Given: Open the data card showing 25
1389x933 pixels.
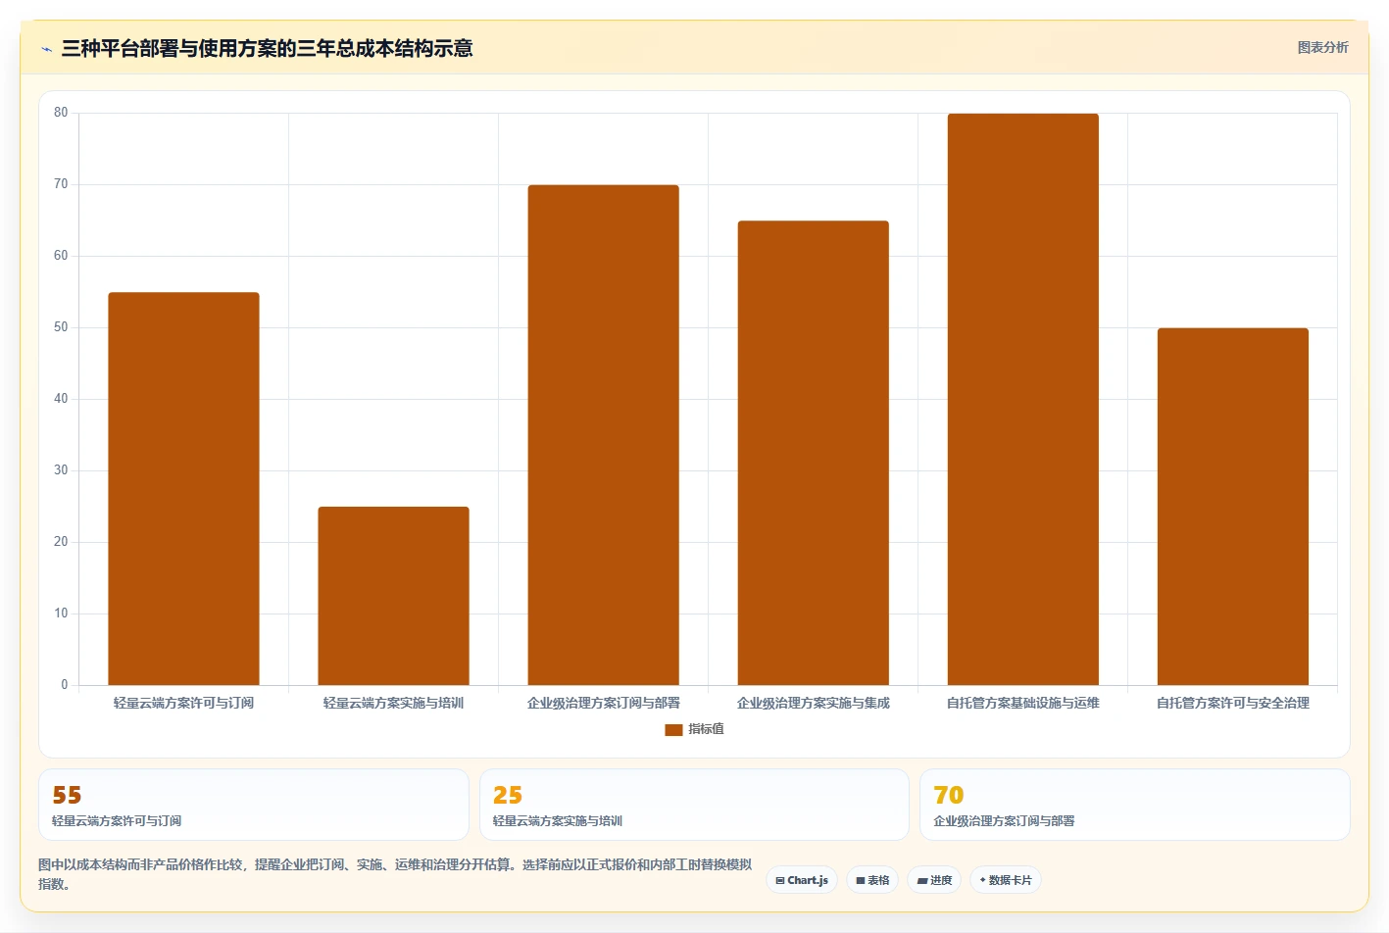Looking at the screenshot, I should pyautogui.click(x=694, y=805).
